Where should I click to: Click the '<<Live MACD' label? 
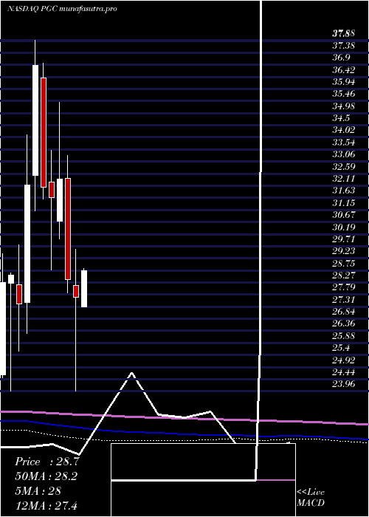(x=311, y=498)
